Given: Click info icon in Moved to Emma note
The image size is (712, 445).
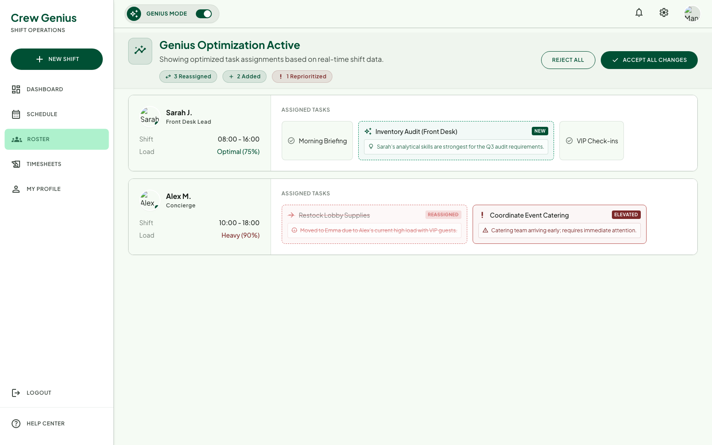Looking at the screenshot, I should click(294, 230).
